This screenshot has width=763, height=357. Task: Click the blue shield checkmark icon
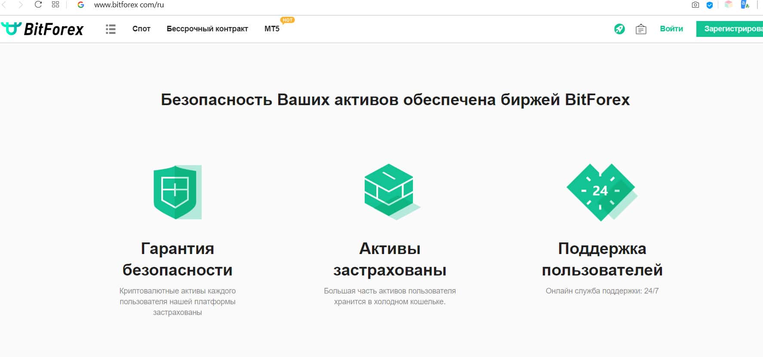[x=710, y=5]
